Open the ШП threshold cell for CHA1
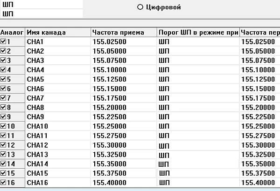 pos(198,41)
